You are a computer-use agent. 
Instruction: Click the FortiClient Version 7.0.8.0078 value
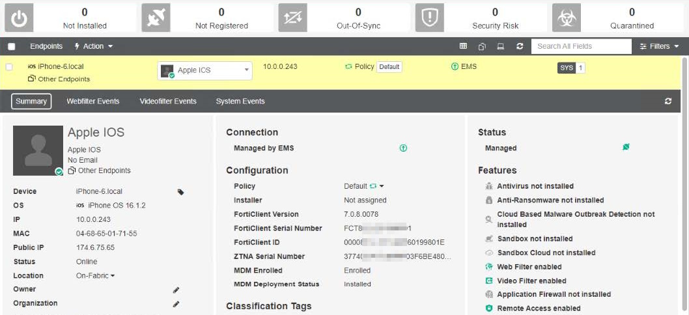361,214
